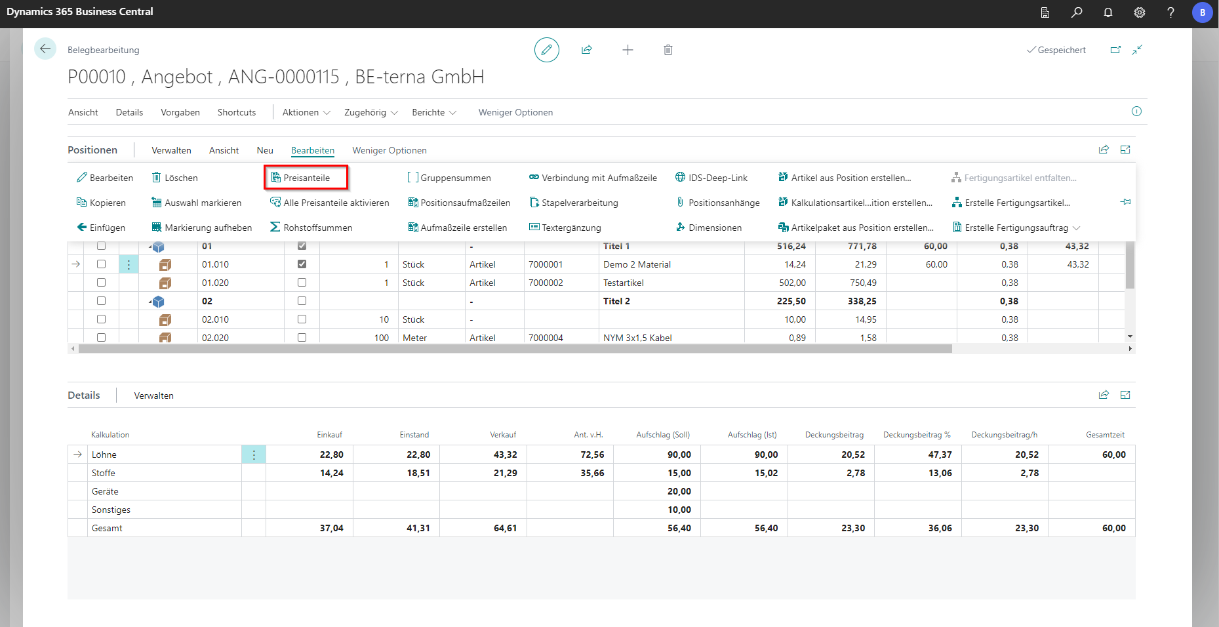Expand the Berichte dropdown

pyautogui.click(x=434, y=112)
